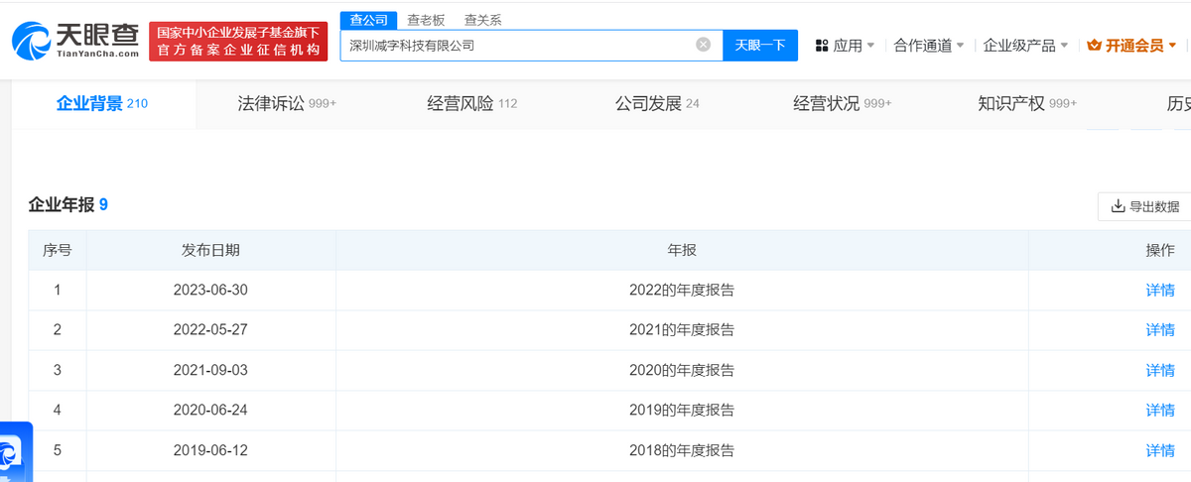The height and width of the screenshot is (482, 1191).
Task: Click the 发布日期 column header
Action: [x=210, y=251]
